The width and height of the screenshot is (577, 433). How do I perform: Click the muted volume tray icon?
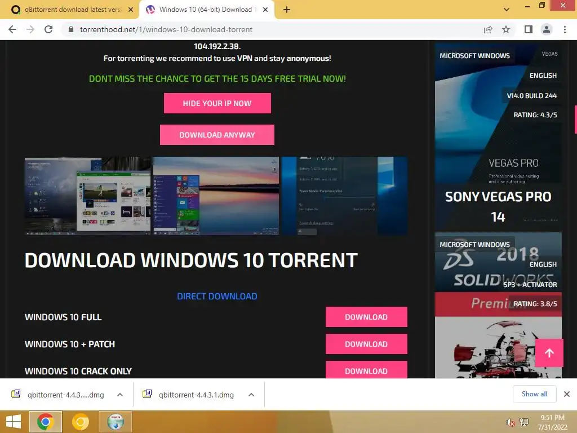pyautogui.click(x=510, y=422)
